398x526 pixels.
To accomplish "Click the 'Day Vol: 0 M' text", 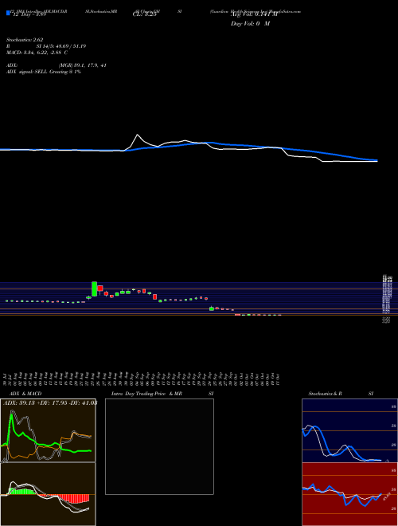I will pos(250,24).
